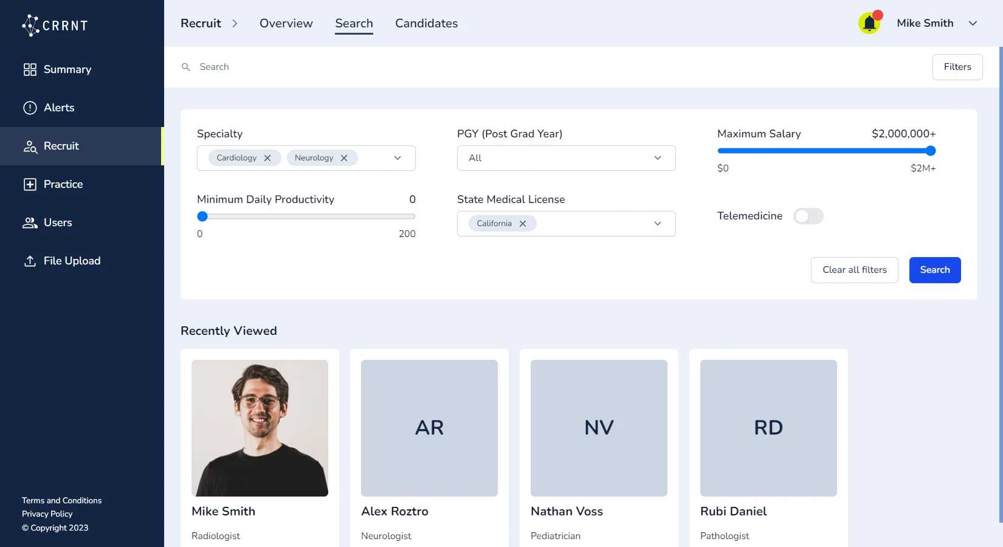Click the notification bell icon

pyautogui.click(x=869, y=24)
